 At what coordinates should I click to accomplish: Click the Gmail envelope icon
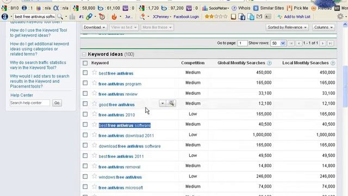point(259,16)
